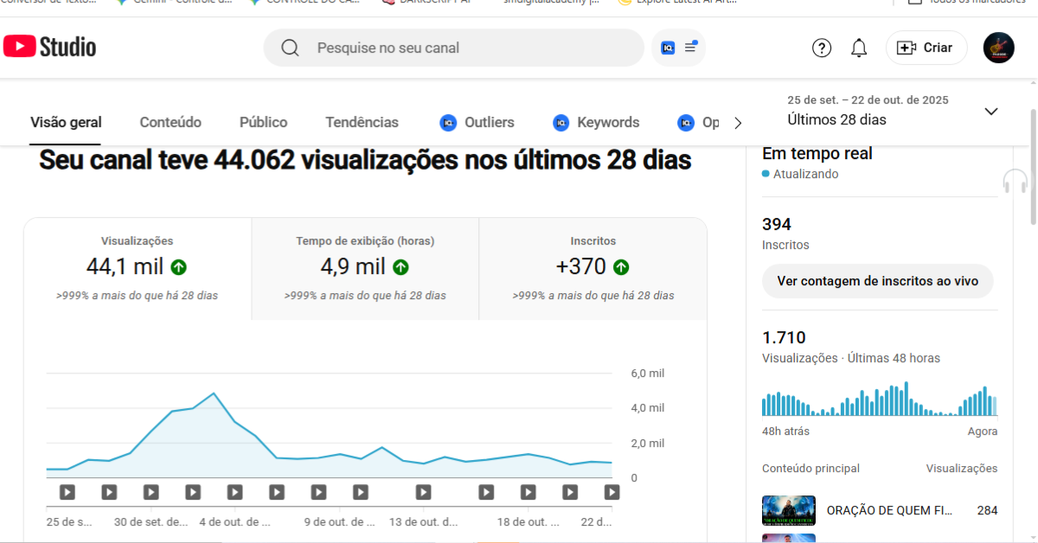Click the ORAÇÃO DE QUEM FI... video thumbnail
The image size is (1038, 543).
click(789, 510)
